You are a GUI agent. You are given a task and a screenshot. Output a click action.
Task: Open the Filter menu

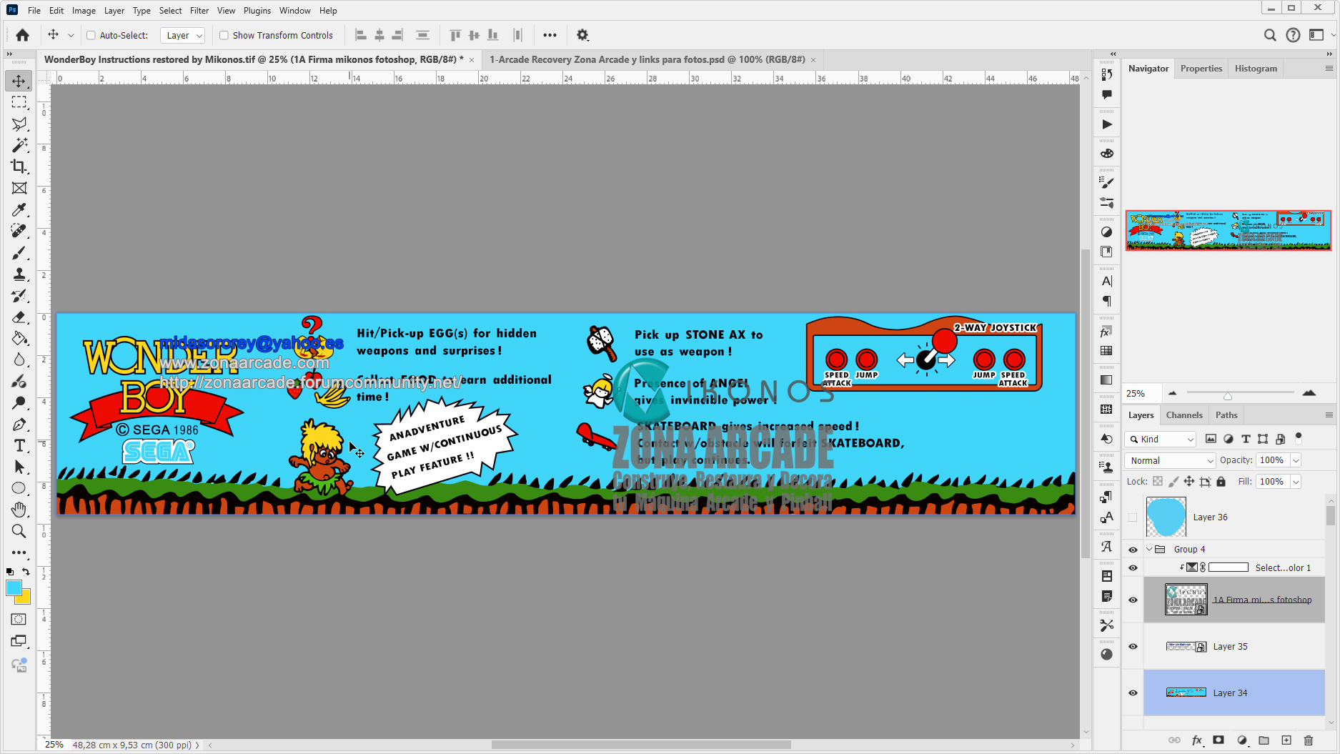(199, 11)
